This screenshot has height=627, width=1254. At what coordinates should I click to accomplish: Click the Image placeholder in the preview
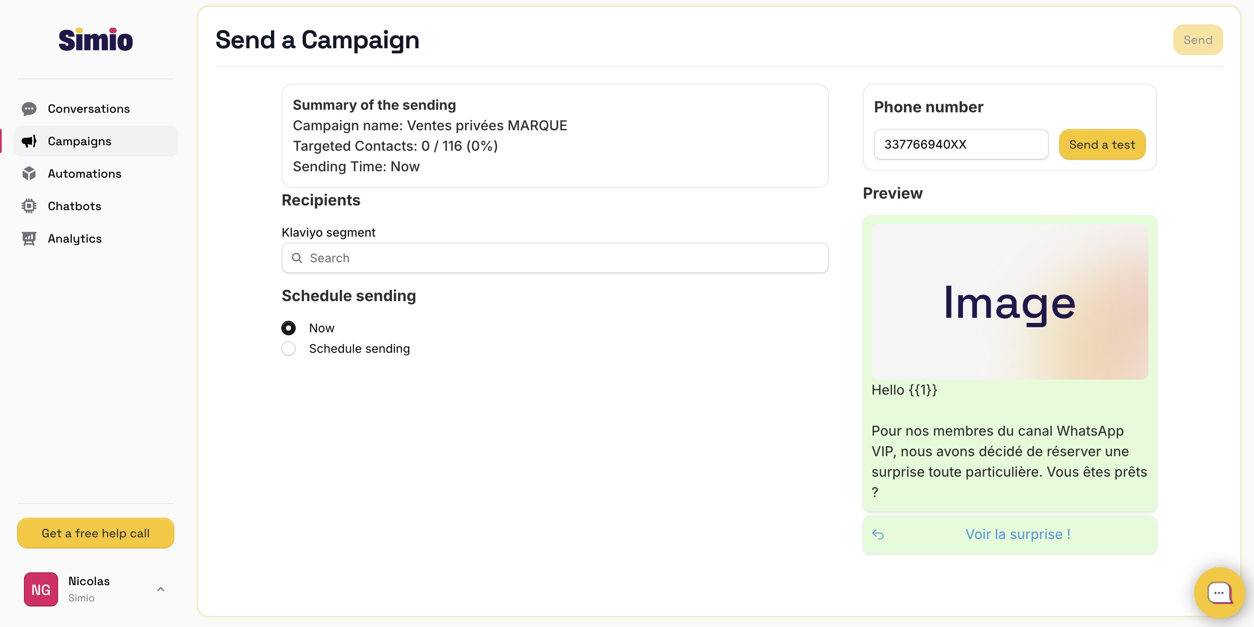coord(1009,302)
